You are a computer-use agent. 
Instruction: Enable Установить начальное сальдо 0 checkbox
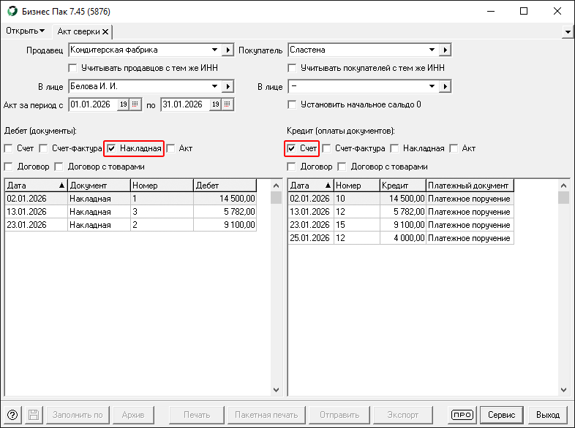click(x=293, y=104)
